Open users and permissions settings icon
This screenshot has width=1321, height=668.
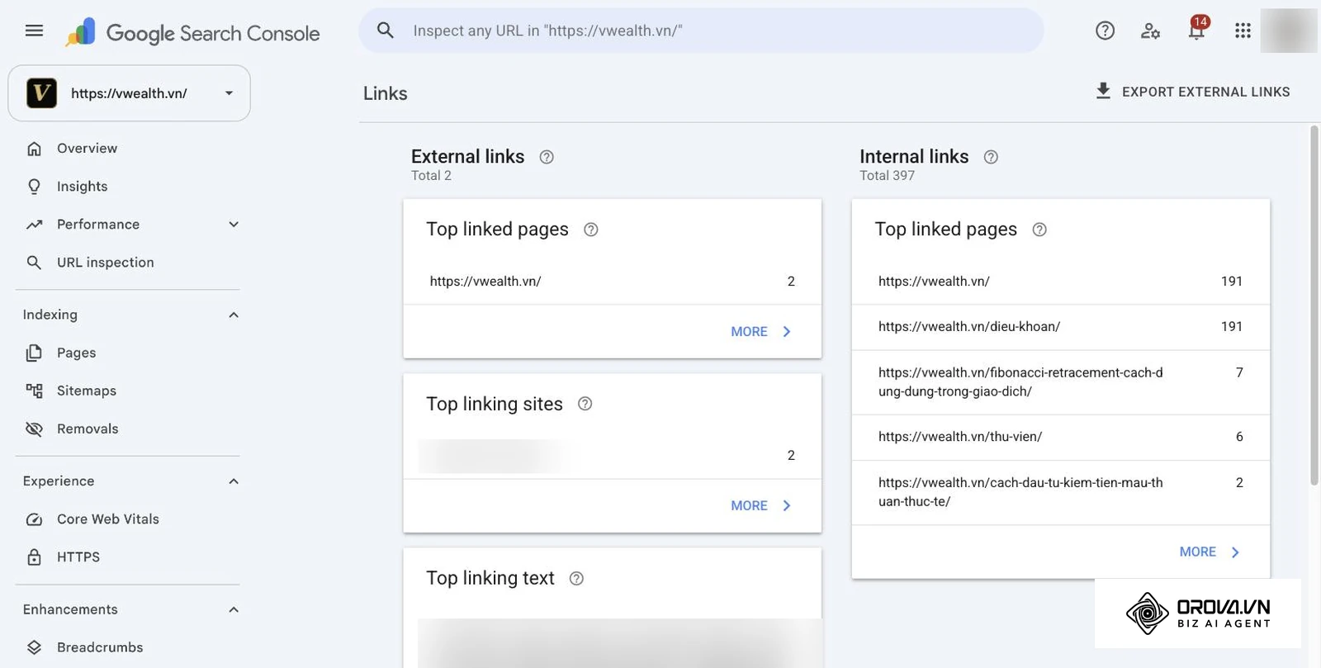tap(1150, 31)
